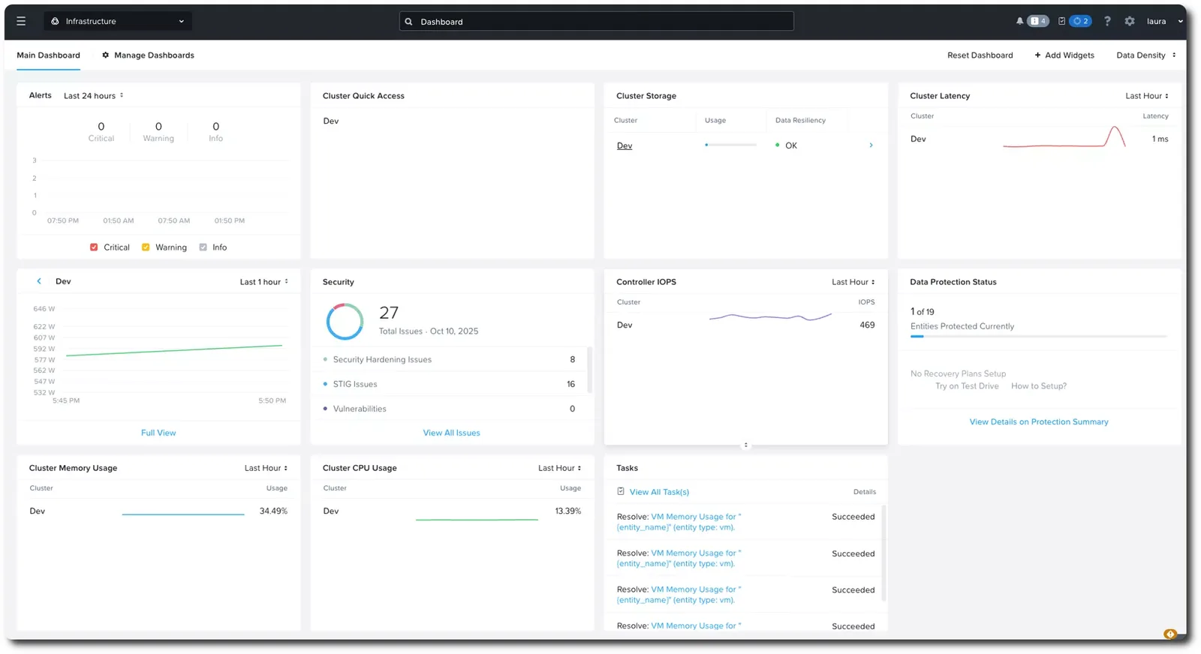
Task: Open the laura user menu
Action: (1165, 21)
